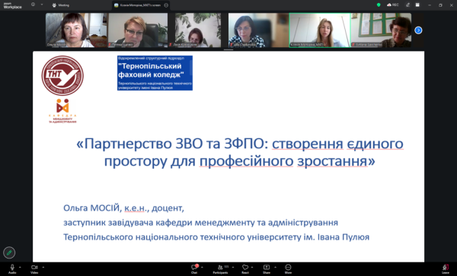Select the highlighted active speaker video thumbnail
The image size is (457, 276).
(x=320, y=30)
